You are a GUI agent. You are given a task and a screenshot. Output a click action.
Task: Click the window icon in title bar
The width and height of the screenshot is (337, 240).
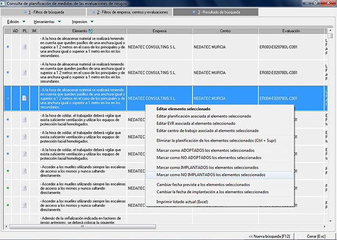point(3,3)
